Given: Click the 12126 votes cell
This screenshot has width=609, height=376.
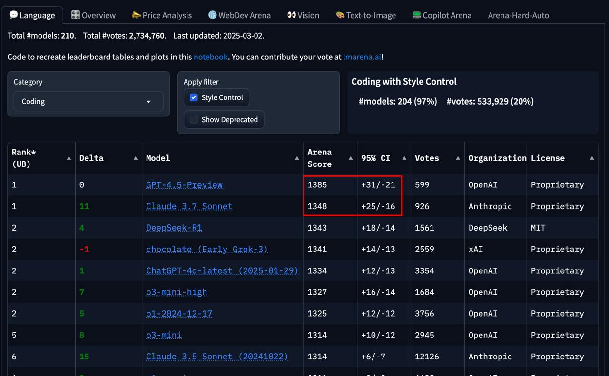Looking at the screenshot, I should click(437, 357).
